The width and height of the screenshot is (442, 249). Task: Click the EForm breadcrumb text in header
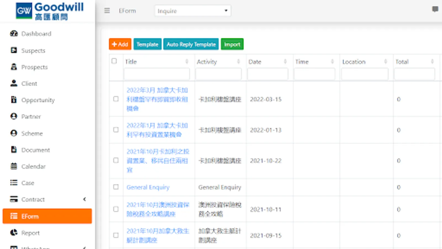[x=127, y=11]
